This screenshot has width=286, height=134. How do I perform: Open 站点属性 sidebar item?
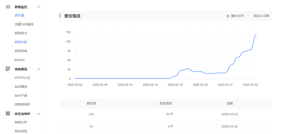(21, 87)
